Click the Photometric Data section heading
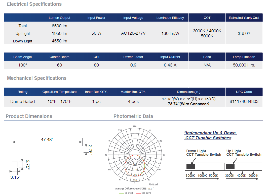The height and width of the screenshot is (196, 268). point(133,116)
